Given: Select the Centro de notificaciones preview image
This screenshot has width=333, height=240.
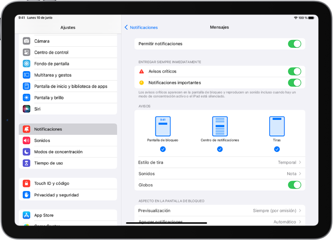Looking at the screenshot, I should (x=220, y=126).
